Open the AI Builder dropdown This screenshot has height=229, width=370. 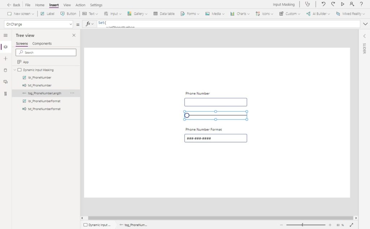[x=318, y=14]
